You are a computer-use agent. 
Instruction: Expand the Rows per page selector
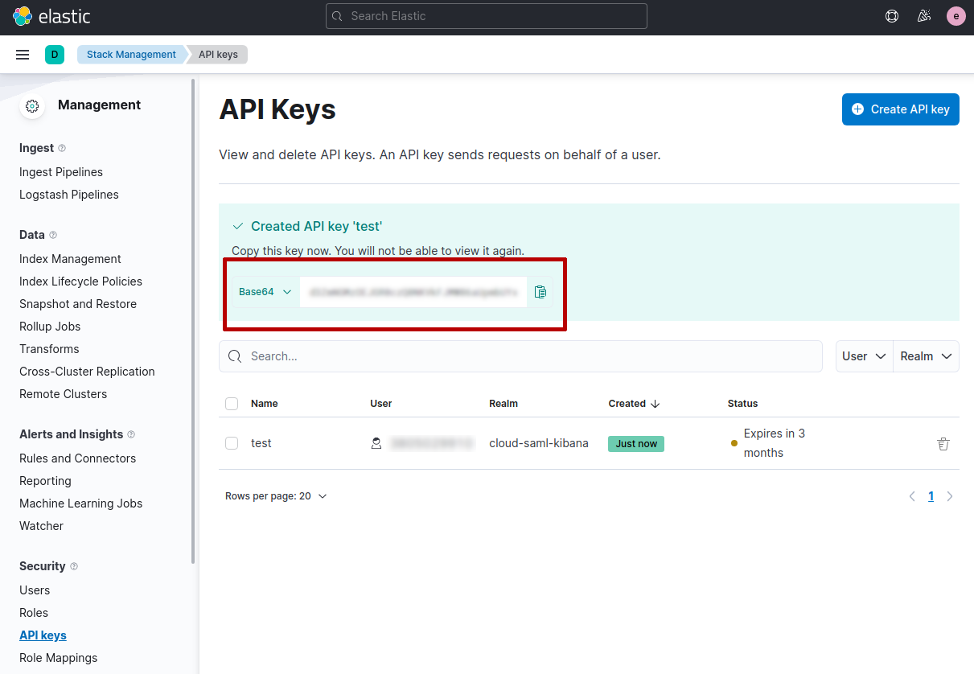tap(276, 495)
